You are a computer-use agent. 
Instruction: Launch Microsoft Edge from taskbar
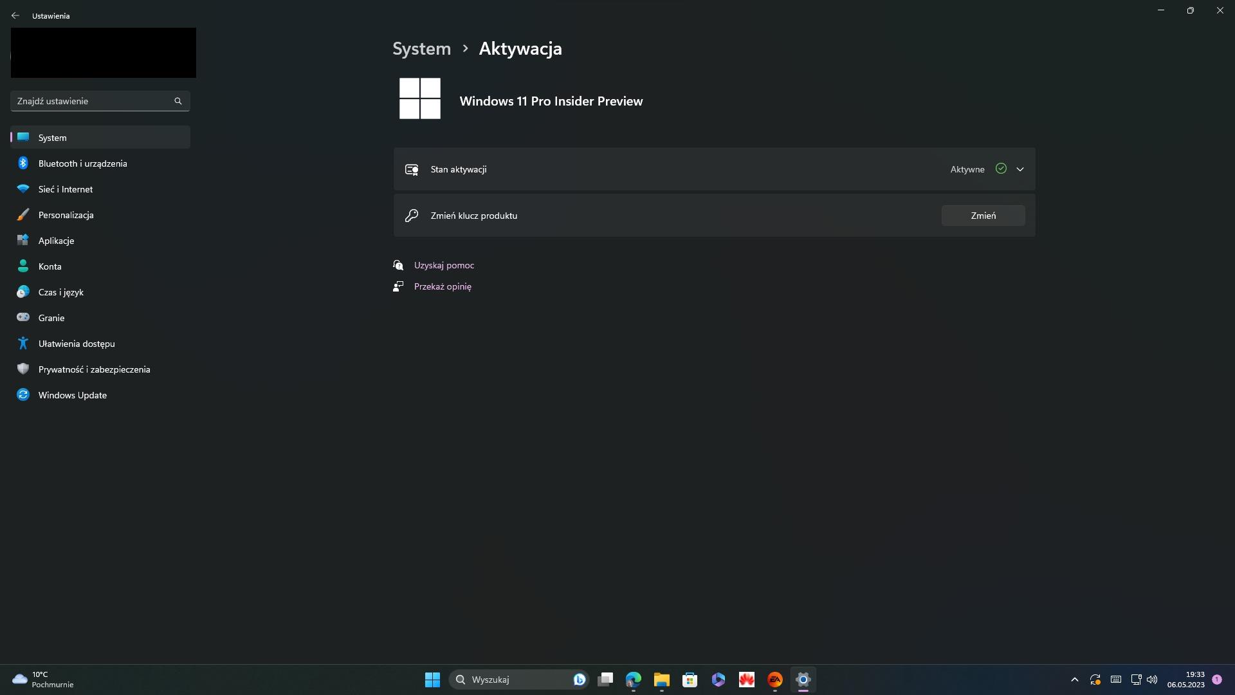click(634, 680)
